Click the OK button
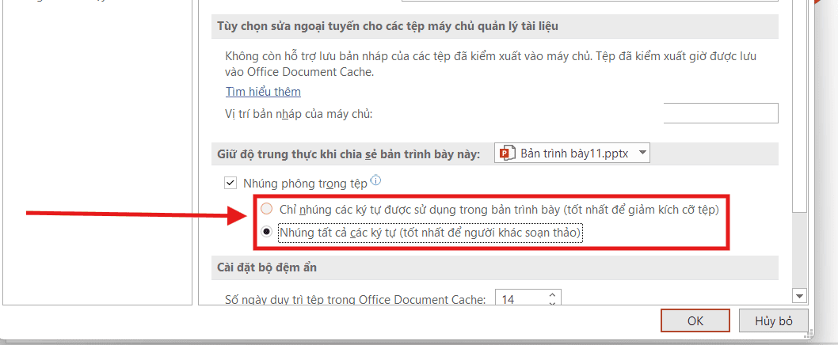This screenshot has width=838, height=345. tap(695, 321)
